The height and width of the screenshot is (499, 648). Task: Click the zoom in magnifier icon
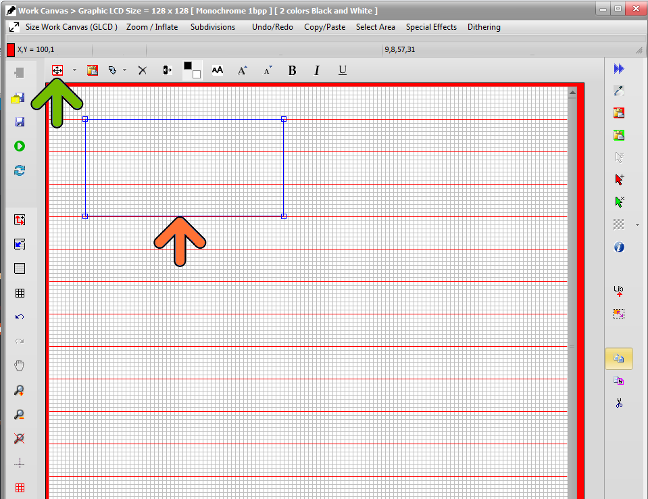pyautogui.click(x=19, y=390)
